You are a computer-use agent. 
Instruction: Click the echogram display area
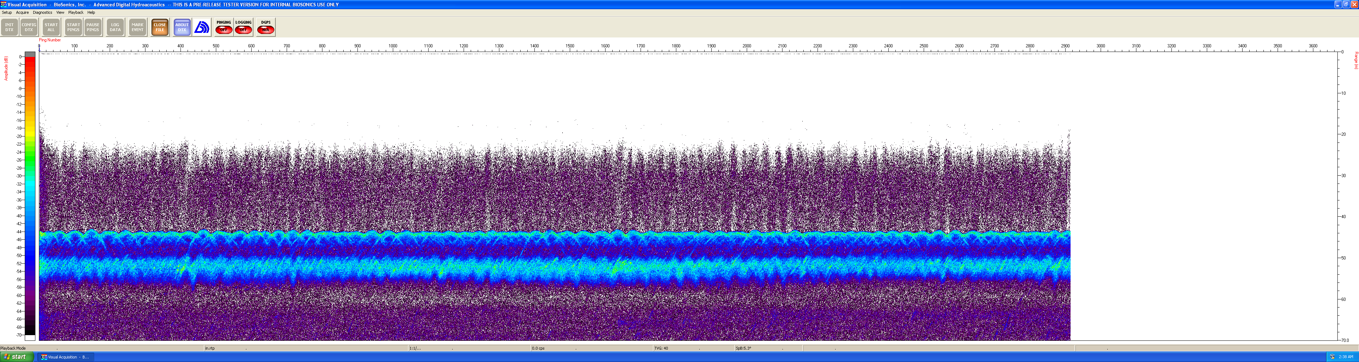coord(688,196)
